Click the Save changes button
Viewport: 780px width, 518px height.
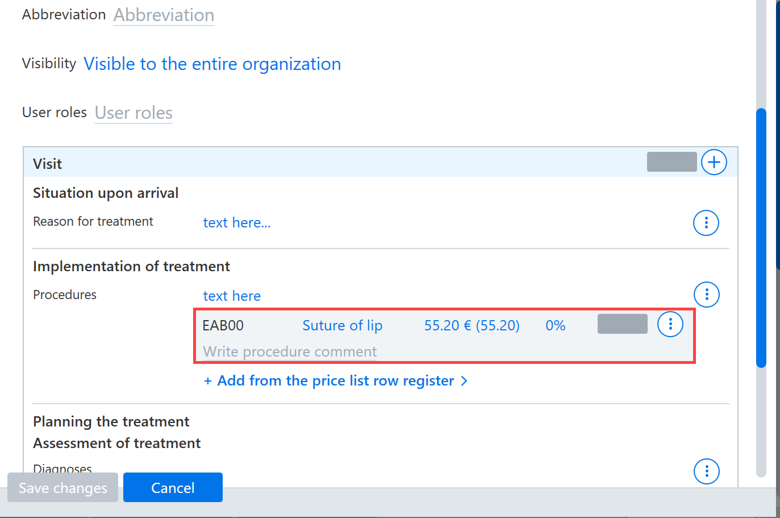[x=62, y=488]
